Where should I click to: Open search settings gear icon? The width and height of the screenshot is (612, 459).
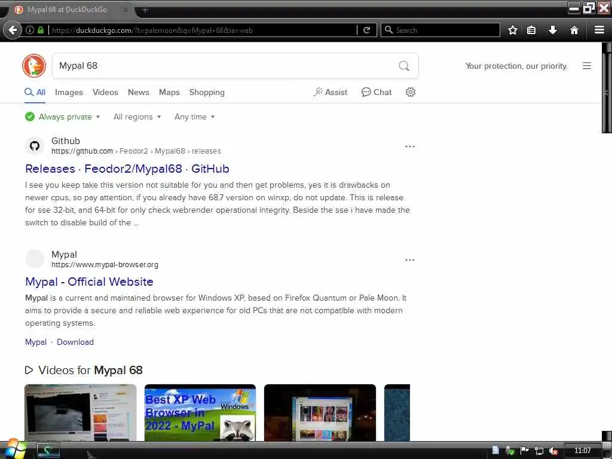[410, 92]
